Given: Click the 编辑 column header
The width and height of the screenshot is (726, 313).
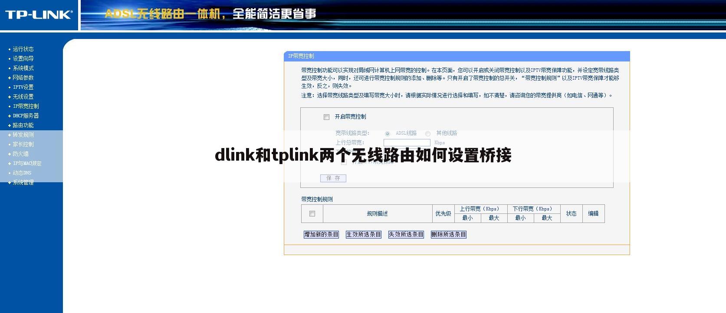Looking at the screenshot, I should [593, 213].
